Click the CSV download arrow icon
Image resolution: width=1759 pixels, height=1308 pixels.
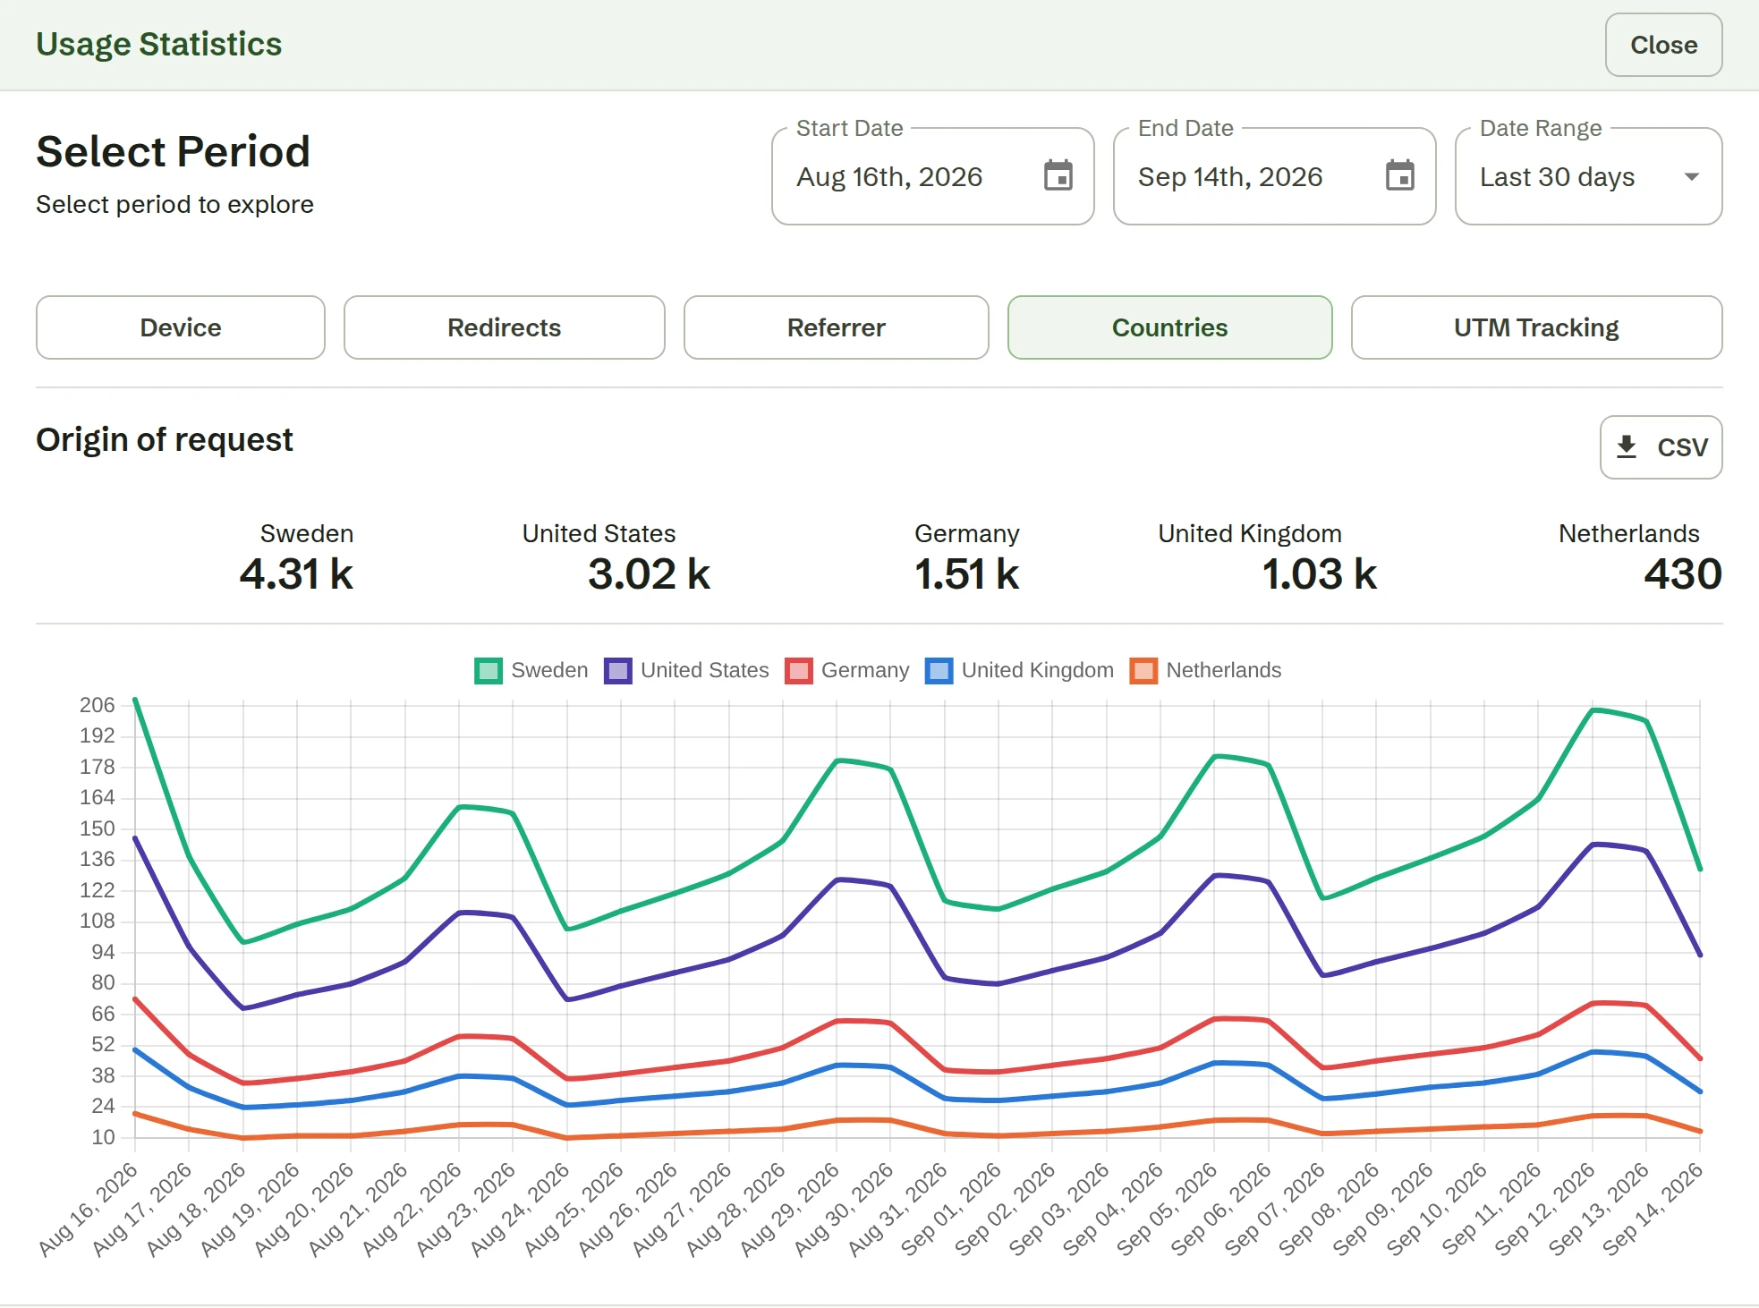tap(1627, 446)
